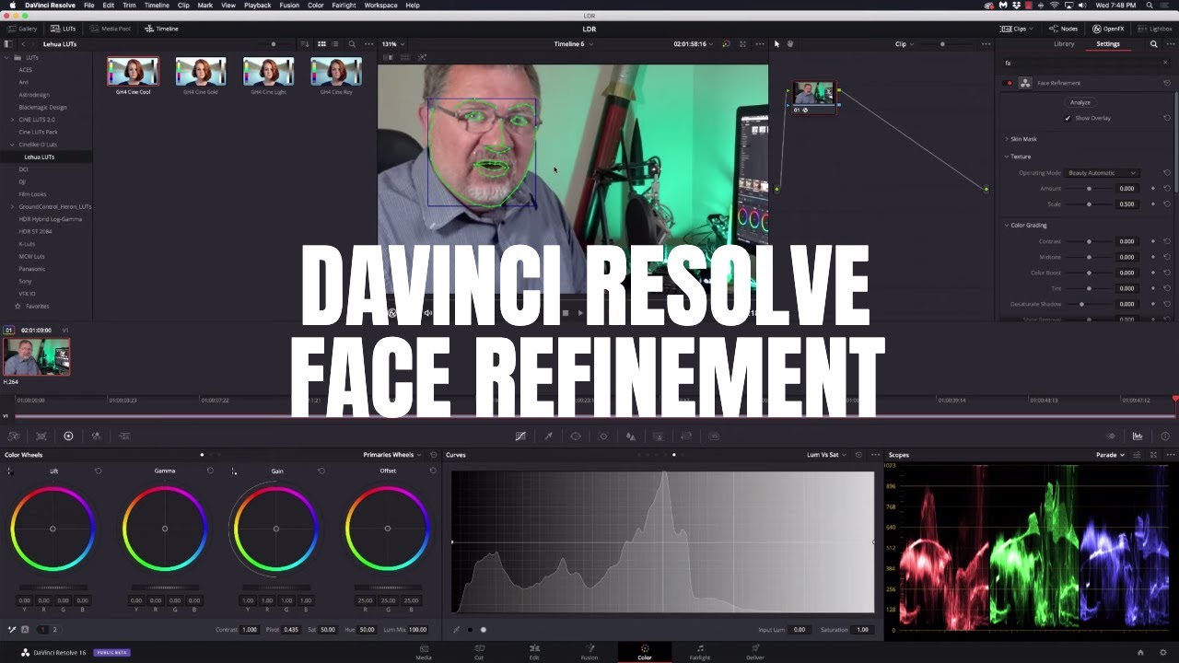Screen dimensions: 1179x663
Task: Open the viewer zoom 131% dropdown
Action: 392,43
